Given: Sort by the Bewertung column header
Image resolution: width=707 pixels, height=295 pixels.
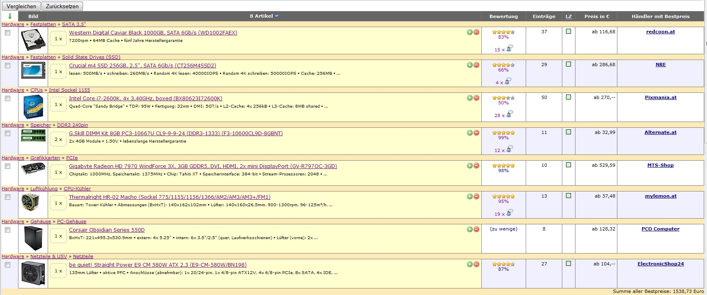Looking at the screenshot, I should coord(504,16).
